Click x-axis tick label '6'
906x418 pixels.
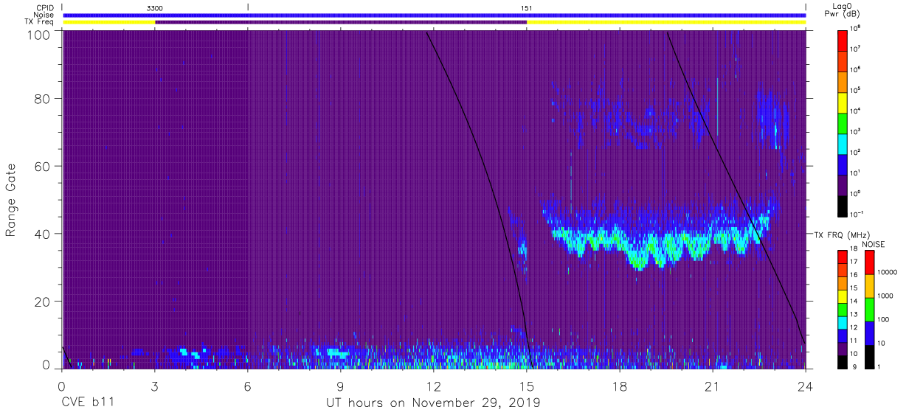[247, 386]
